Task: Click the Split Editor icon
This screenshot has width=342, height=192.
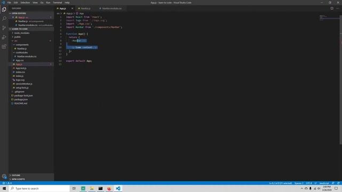Action: tap(332, 9)
